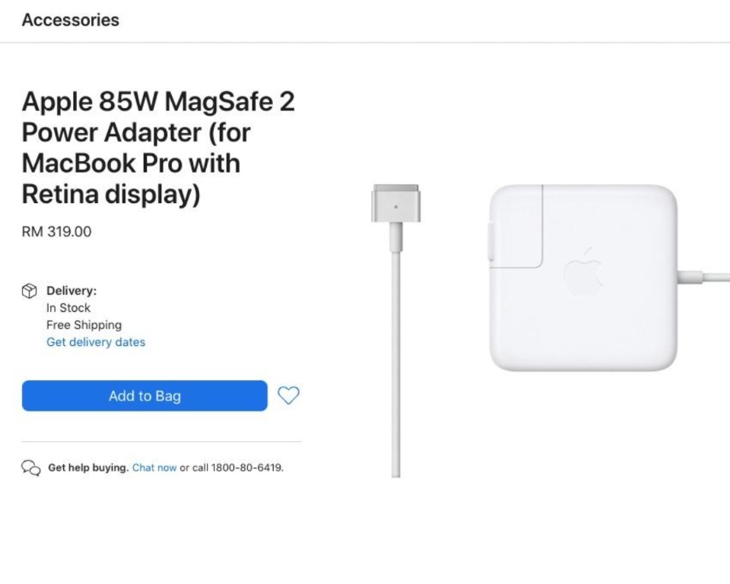Click the Accessories header label
This screenshot has height=584, width=730.
[70, 21]
